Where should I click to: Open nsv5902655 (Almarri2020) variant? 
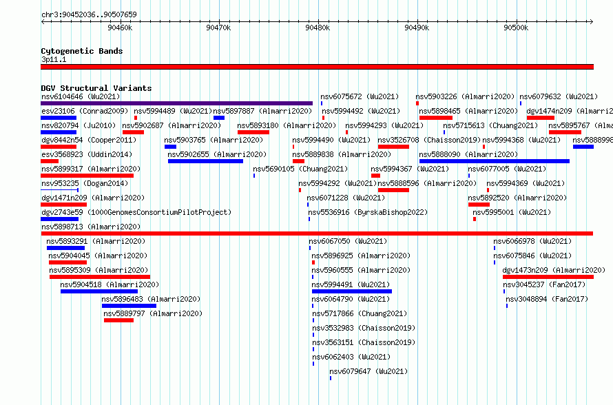coord(217,154)
